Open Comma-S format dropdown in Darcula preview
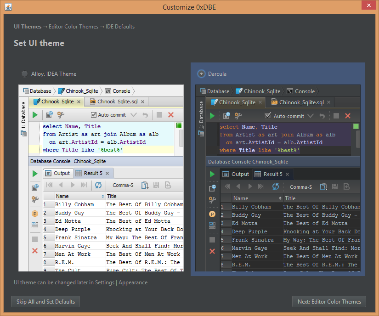 [x=300, y=186]
